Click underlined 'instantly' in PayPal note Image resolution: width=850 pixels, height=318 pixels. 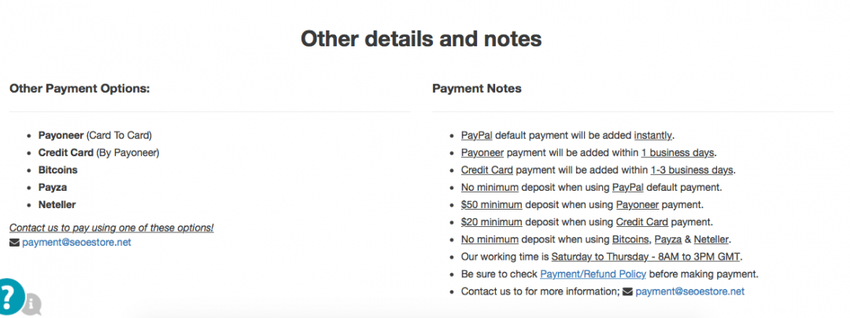(x=653, y=135)
